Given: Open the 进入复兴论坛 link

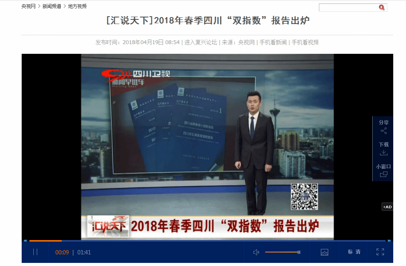Looking at the screenshot, I should click(200, 43).
